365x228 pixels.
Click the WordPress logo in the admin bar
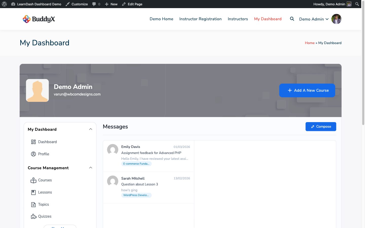[x=4, y=4]
